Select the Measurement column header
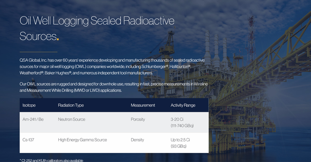Viewport: 311px width, 162px height. (x=143, y=105)
